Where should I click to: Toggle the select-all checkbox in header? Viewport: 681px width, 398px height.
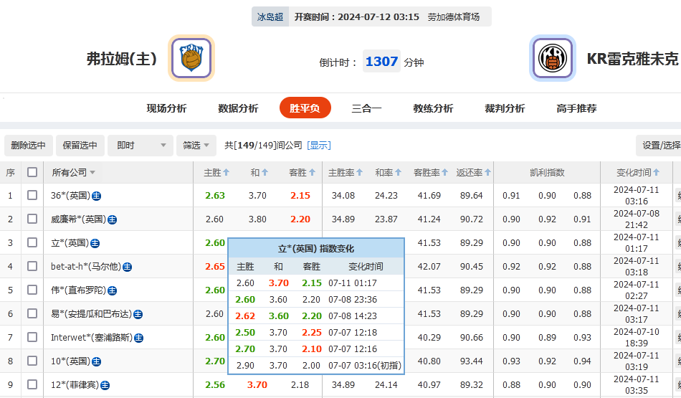point(32,172)
